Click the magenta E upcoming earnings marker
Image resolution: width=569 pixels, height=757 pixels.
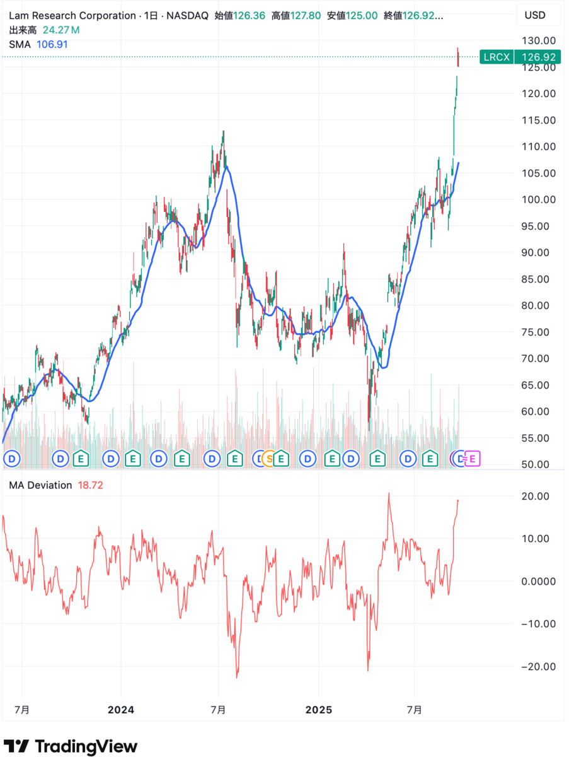473,459
